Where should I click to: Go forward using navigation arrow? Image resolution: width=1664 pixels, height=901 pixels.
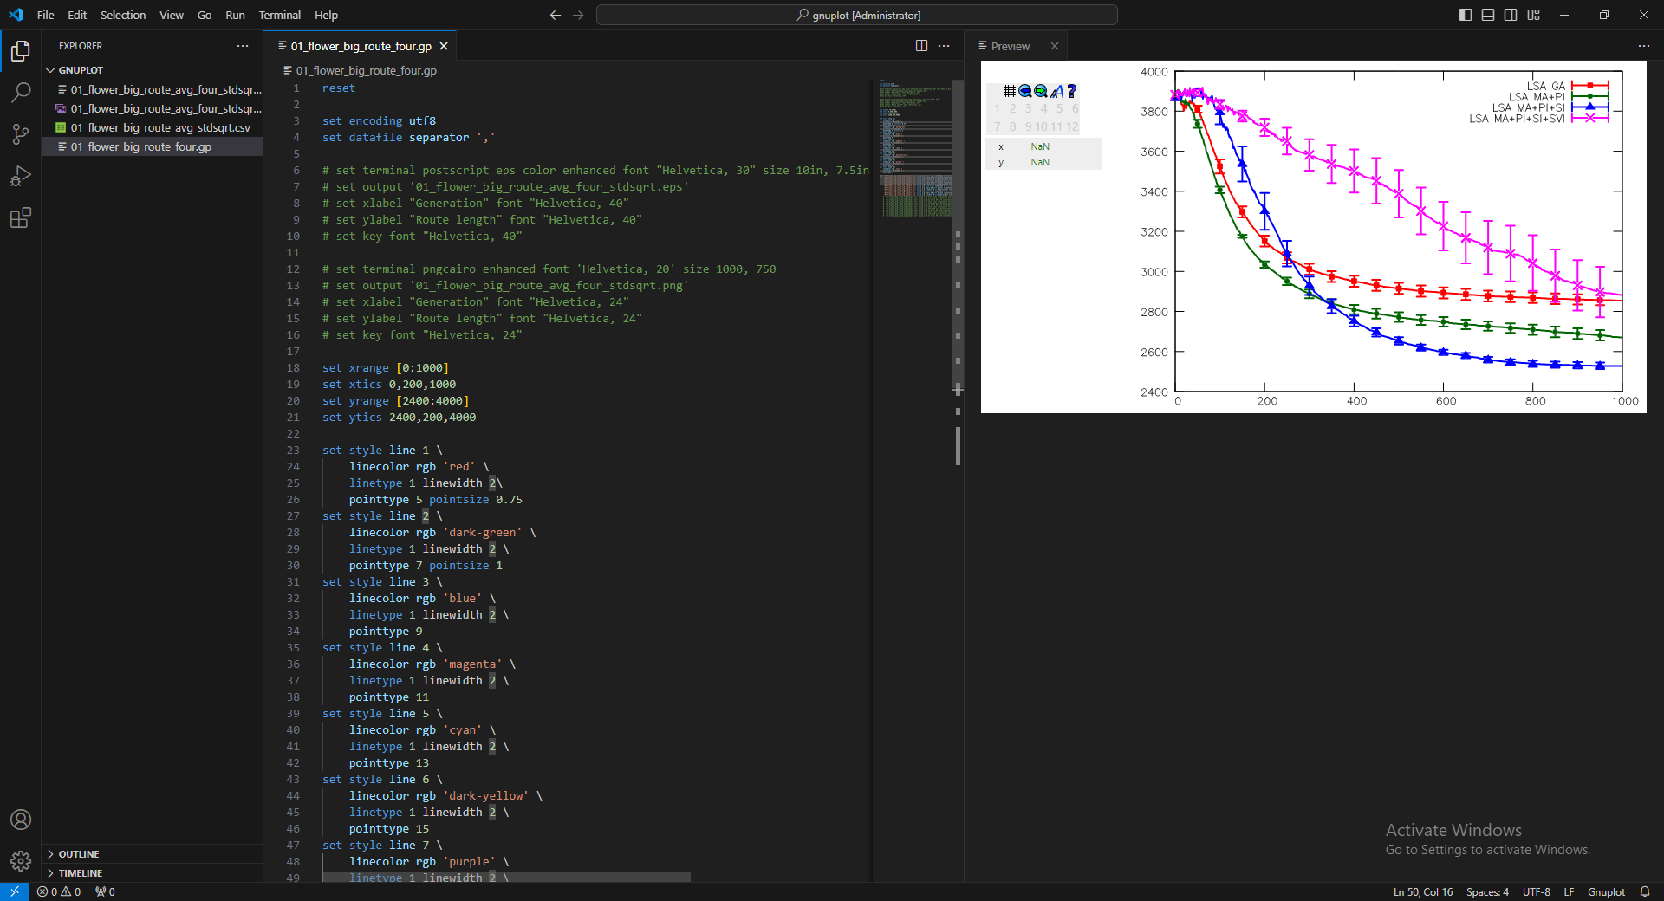coord(578,15)
